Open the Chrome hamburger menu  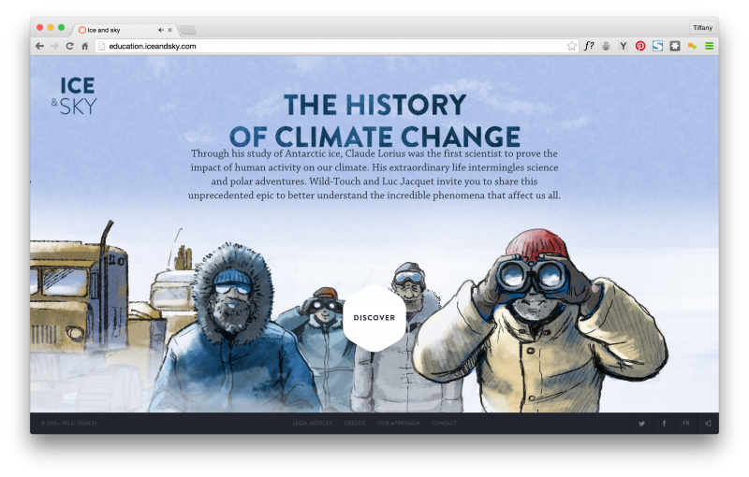(x=710, y=46)
